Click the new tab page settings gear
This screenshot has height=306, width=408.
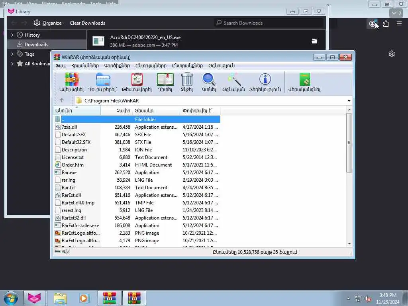point(392,54)
